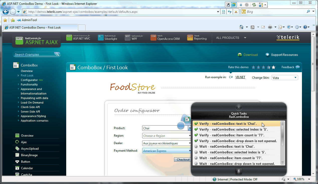Viewport: 318px width, 184px height.
Task: Click the Read Mail icon
Action: click(x=263, y=27)
